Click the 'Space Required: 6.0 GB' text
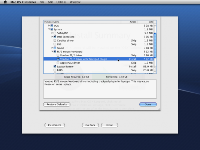This screenshot has width=200, height=150. click(76, 77)
